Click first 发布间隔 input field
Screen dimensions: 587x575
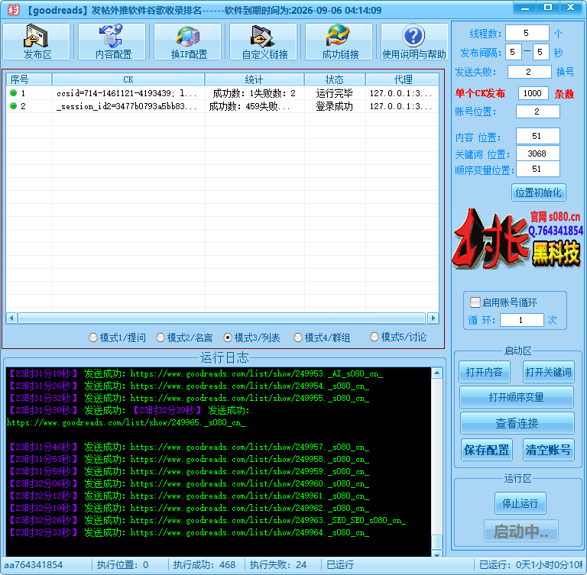[x=514, y=52]
